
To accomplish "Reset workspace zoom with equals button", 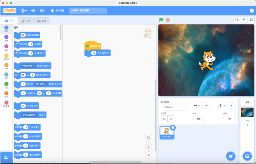I will click(x=149, y=155).
